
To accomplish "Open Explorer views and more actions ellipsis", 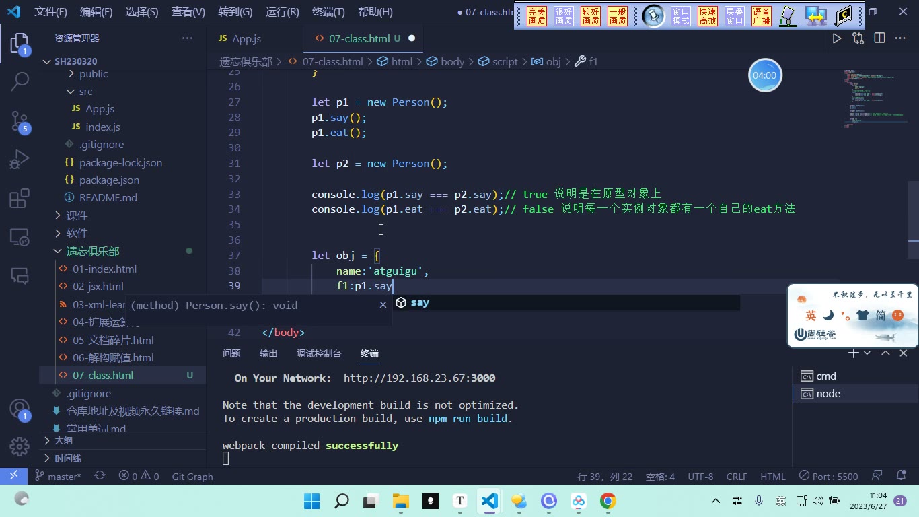I will click(187, 38).
